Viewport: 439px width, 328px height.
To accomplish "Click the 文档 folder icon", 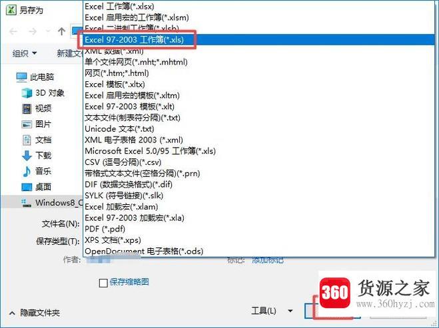I will click(27, 140).
